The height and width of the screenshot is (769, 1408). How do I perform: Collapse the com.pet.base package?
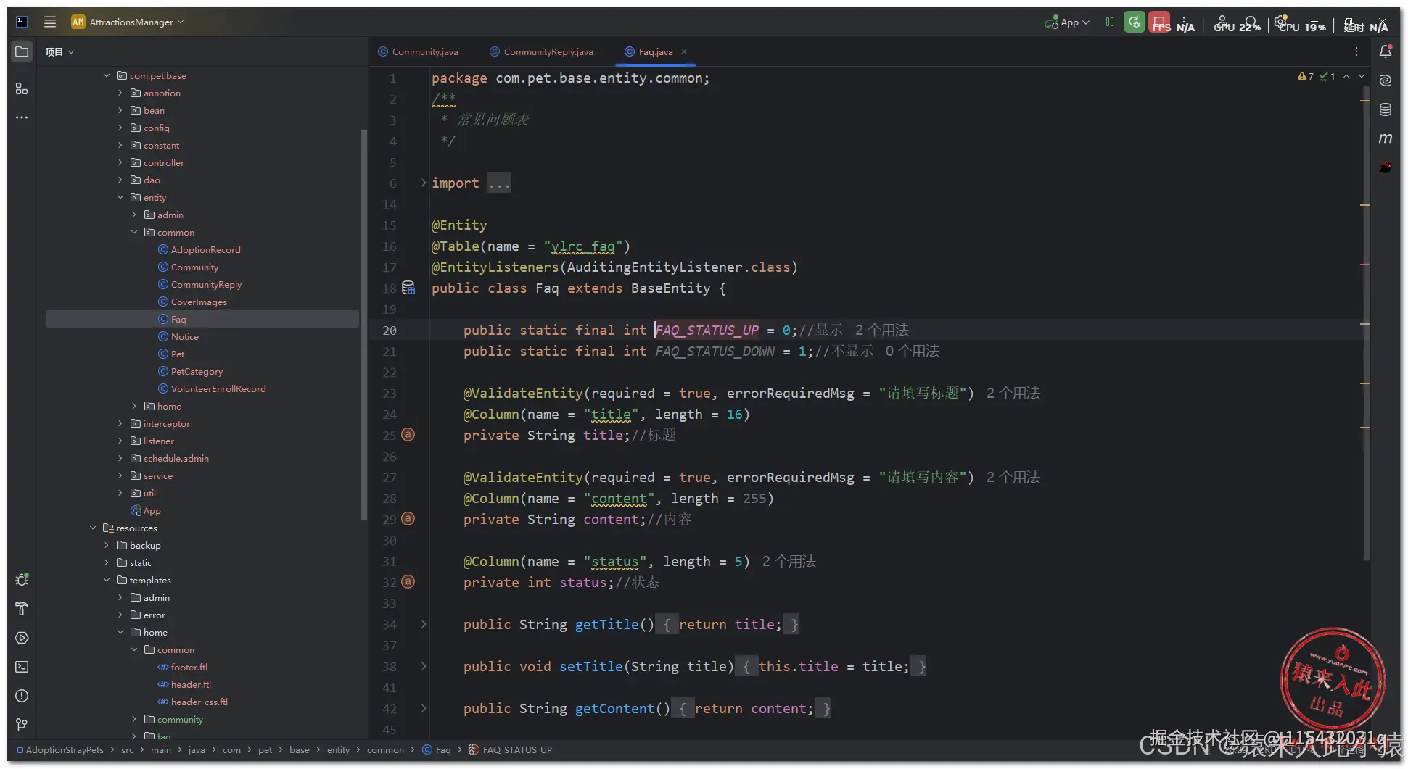107,75
